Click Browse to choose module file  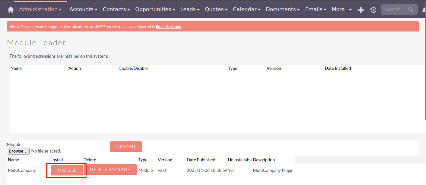coord(18,151)
